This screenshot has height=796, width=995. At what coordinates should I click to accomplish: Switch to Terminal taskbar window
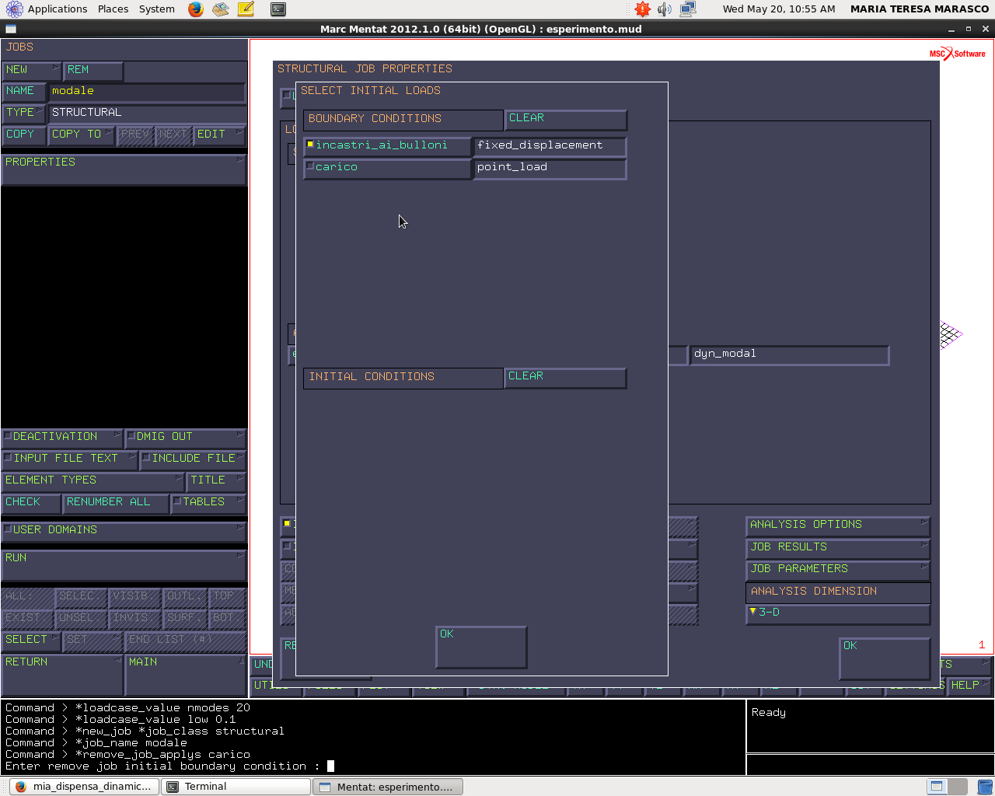(x=236, y=787)
